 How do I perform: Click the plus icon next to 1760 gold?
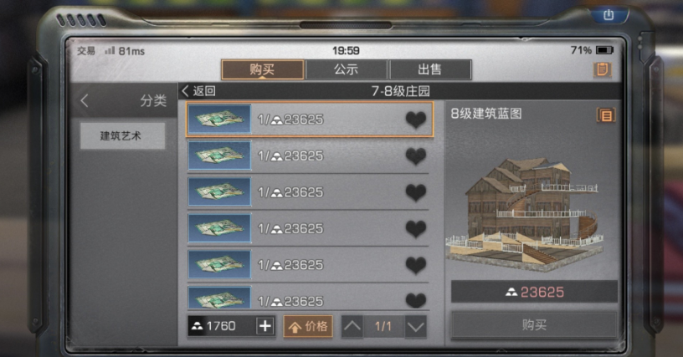point(265,326)
